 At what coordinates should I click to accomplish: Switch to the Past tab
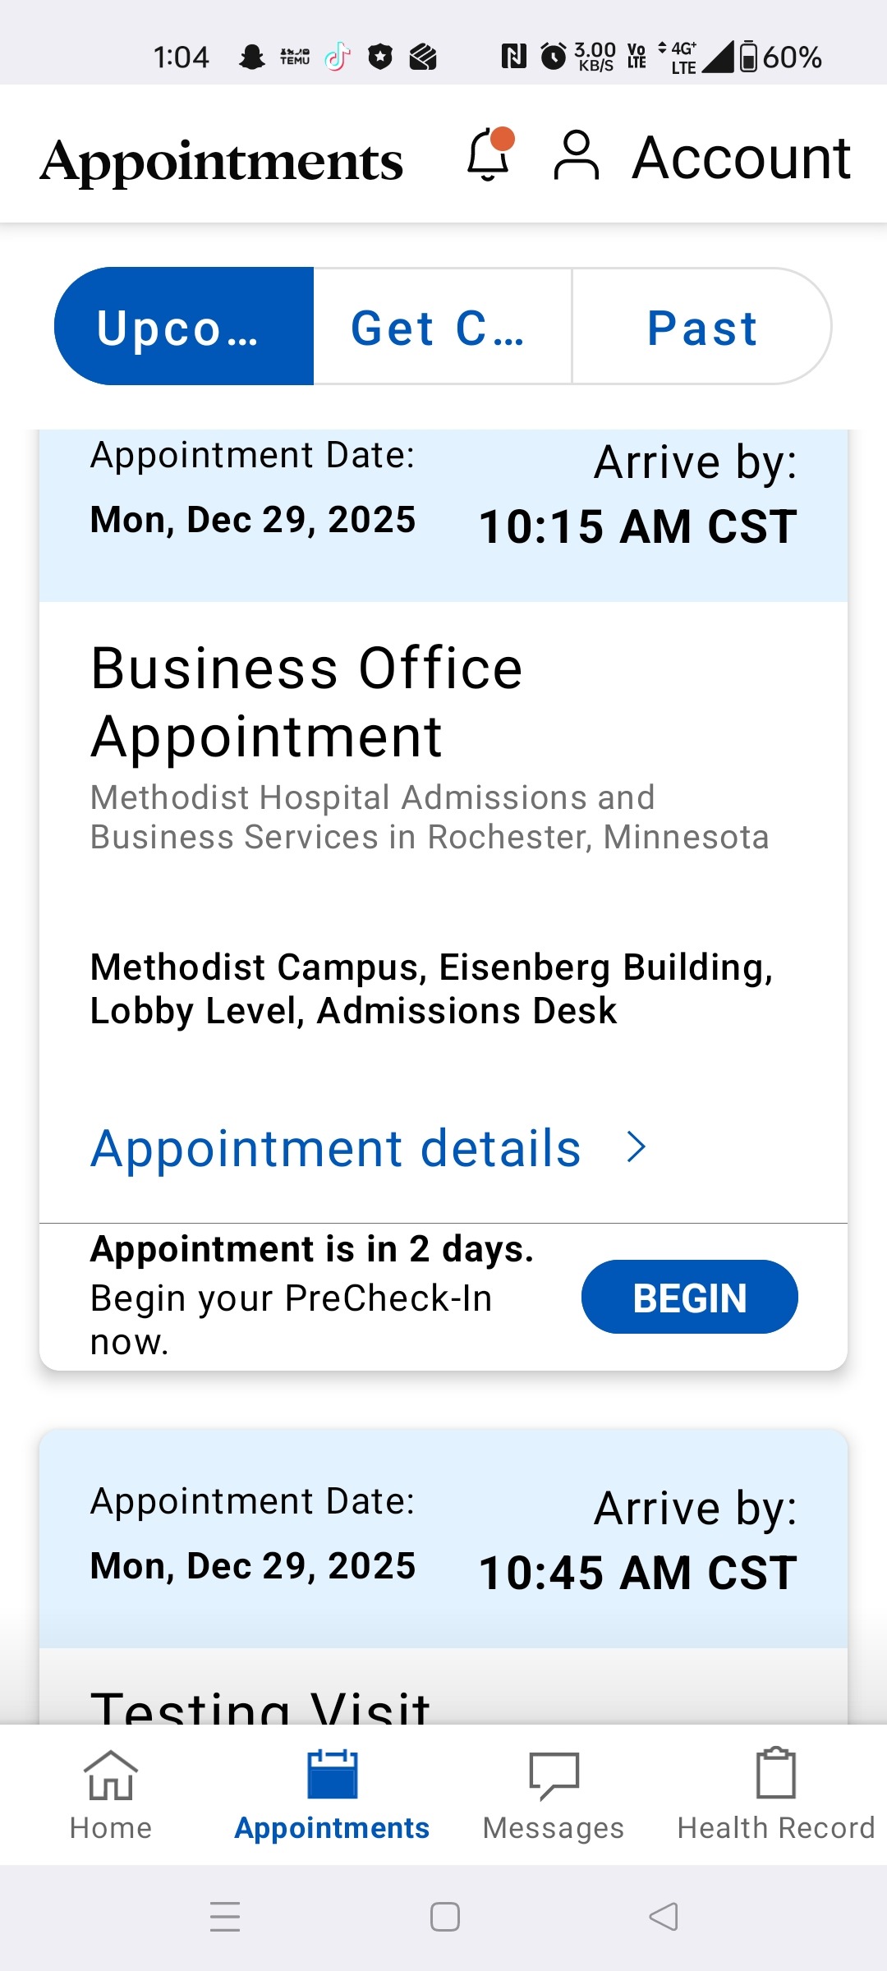tap(701, 327)
